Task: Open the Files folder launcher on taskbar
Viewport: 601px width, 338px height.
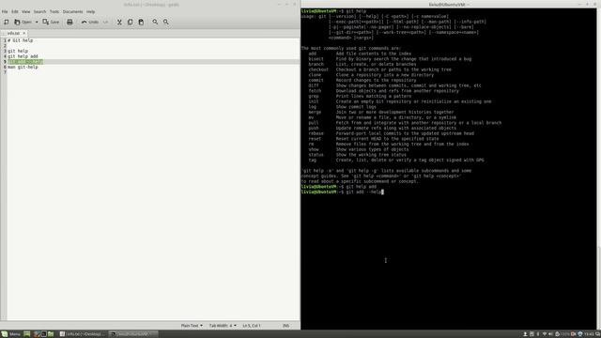Action: click(x=51, y=334)
